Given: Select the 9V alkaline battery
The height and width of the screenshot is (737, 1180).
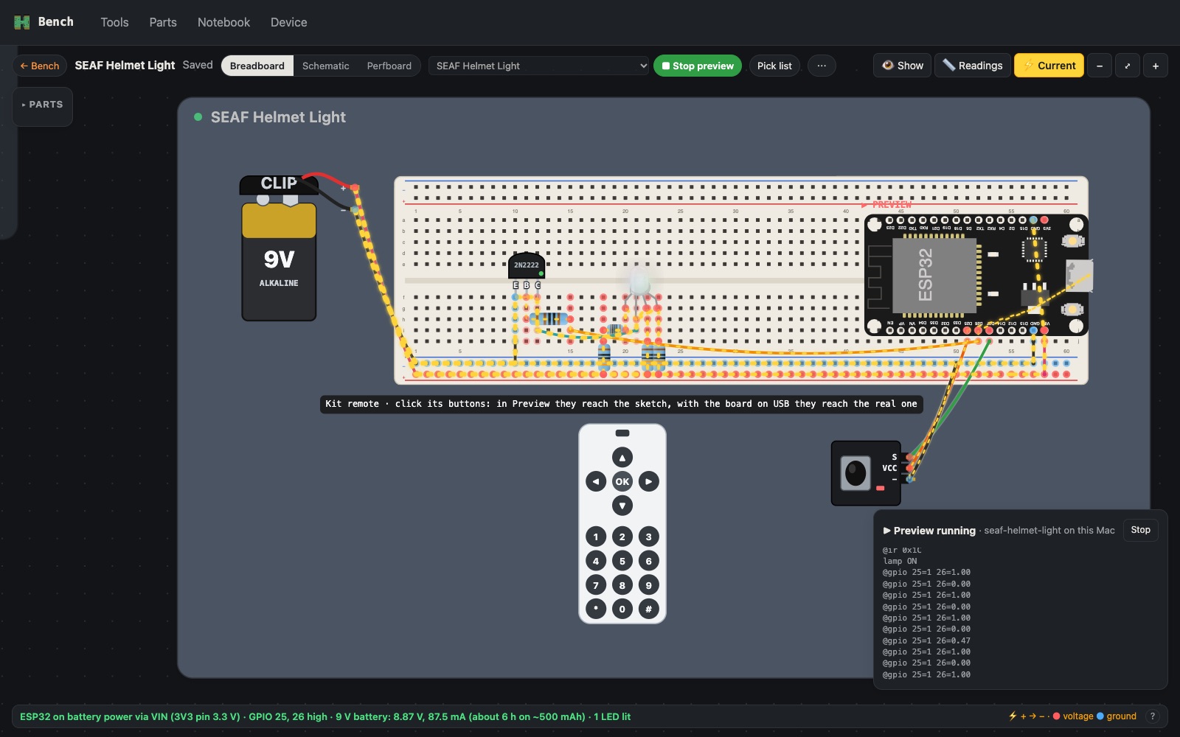Looking at the screenshot, I should coord(279,262).
